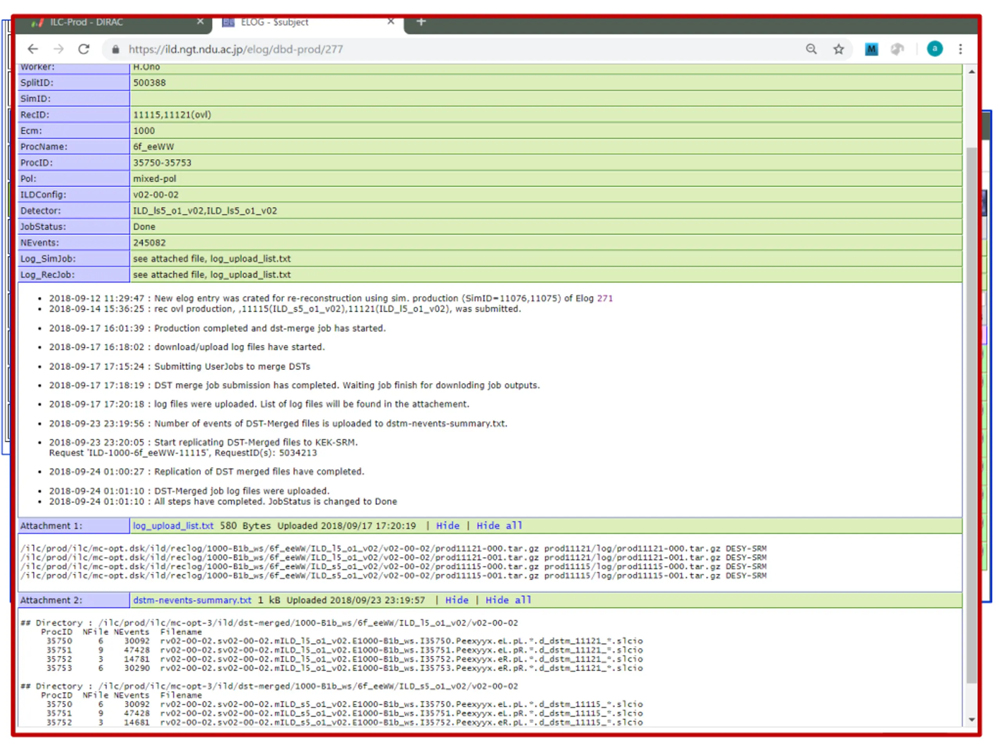This screenshot has height=751, width=1002.
Task: Select Pol value mixed-pol
Action: 155,179
